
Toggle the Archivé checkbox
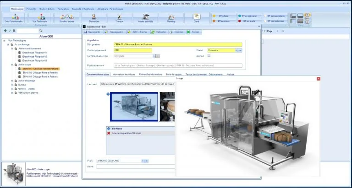(209, 55)
